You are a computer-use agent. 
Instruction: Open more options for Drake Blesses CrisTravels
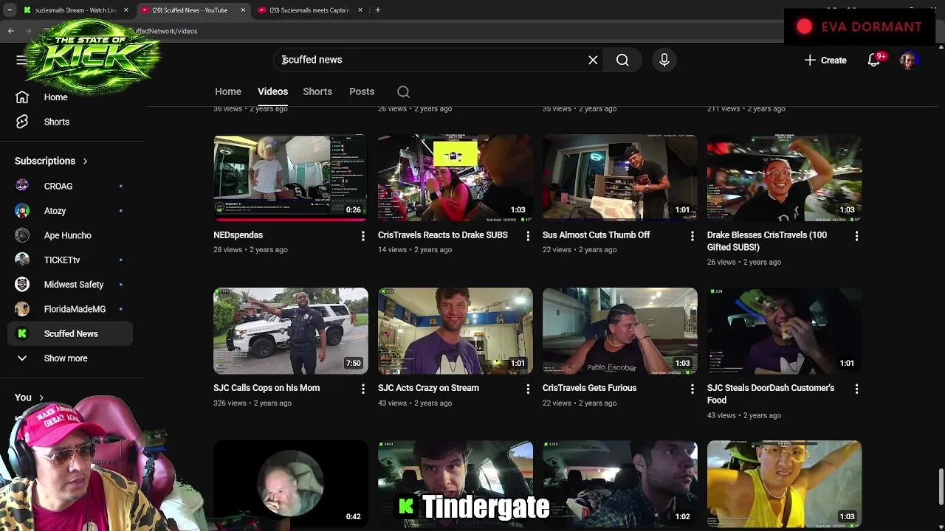coord(856,236)
